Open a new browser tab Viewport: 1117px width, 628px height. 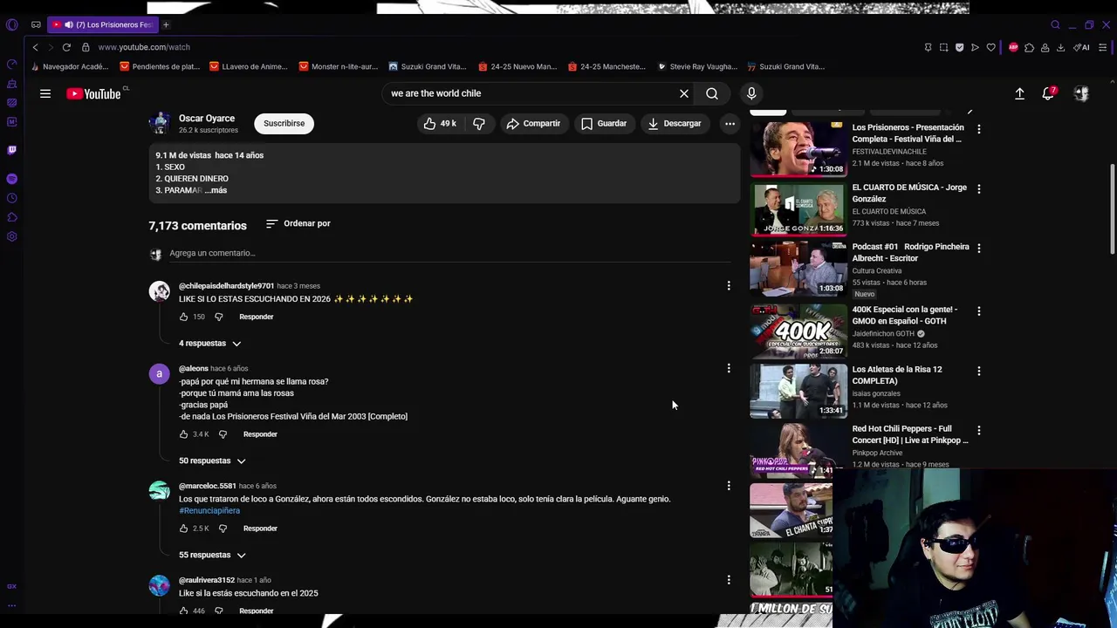(166, 24)
